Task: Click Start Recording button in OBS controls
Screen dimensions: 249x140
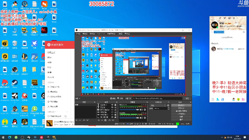Action: click(x=181, y=108)
